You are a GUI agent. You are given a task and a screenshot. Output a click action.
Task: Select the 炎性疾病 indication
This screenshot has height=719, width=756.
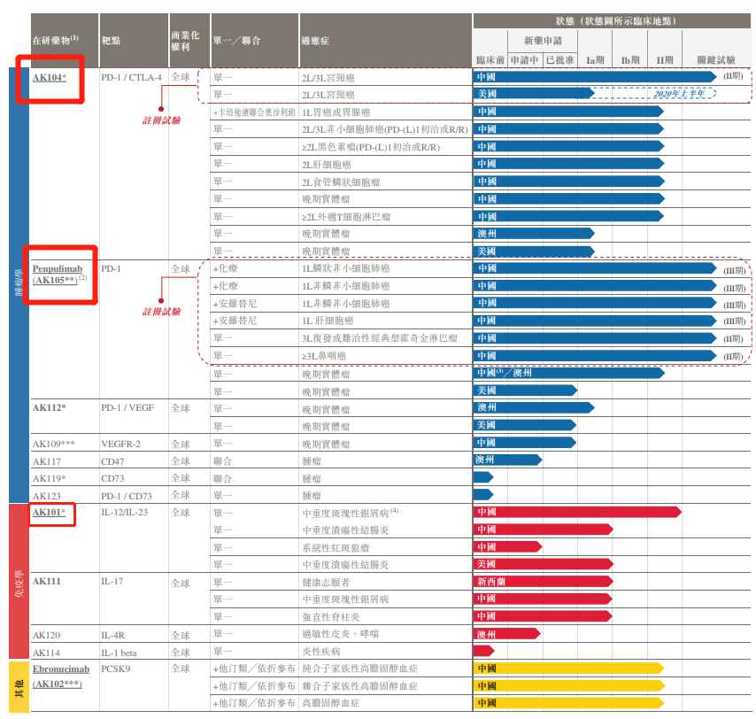coord(321,652)
